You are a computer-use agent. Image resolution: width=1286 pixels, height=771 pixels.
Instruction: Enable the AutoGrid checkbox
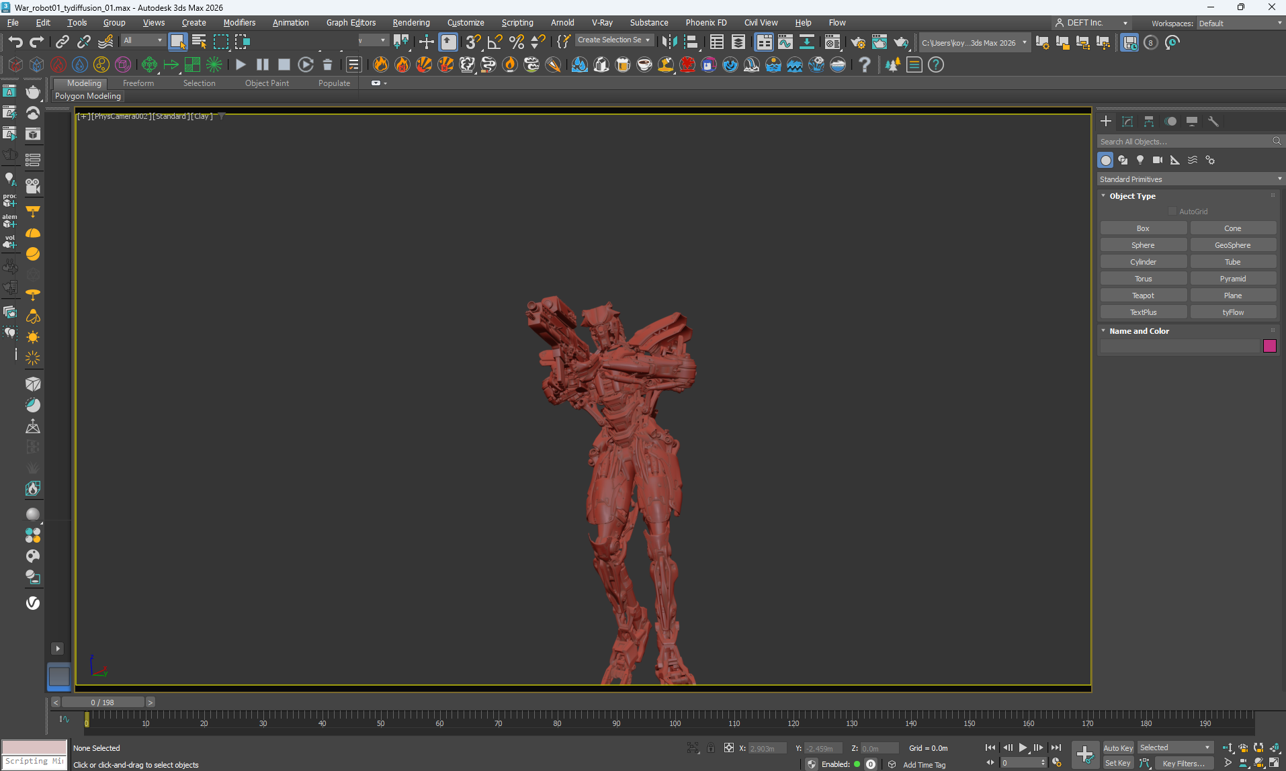click(1172, 212)
